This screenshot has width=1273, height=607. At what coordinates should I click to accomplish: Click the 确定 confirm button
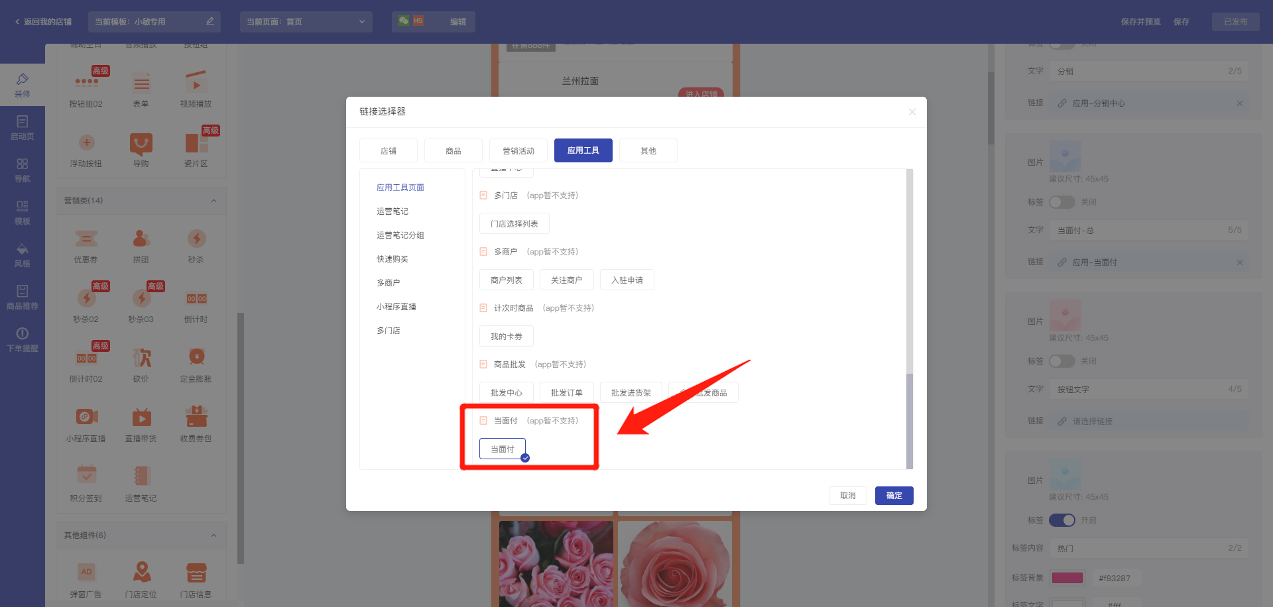click(x=894, y=496)
